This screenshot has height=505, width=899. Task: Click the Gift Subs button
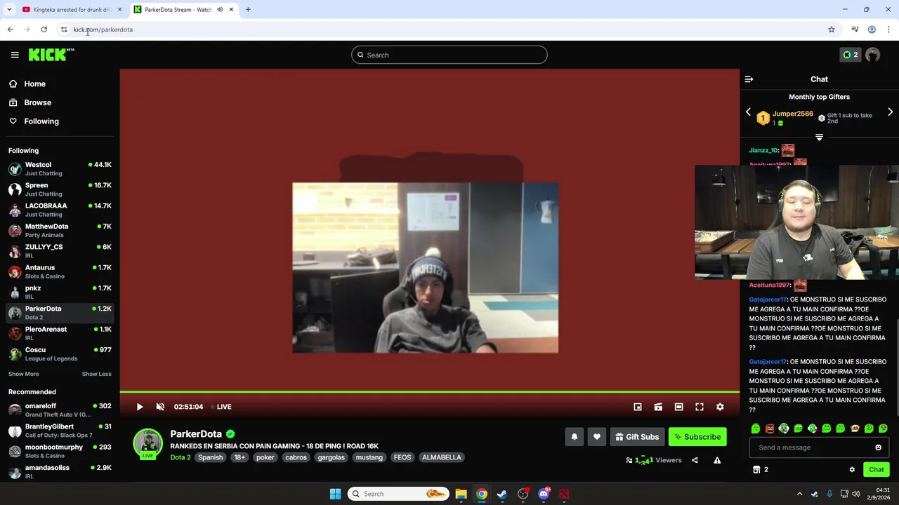tap(637, 437)
